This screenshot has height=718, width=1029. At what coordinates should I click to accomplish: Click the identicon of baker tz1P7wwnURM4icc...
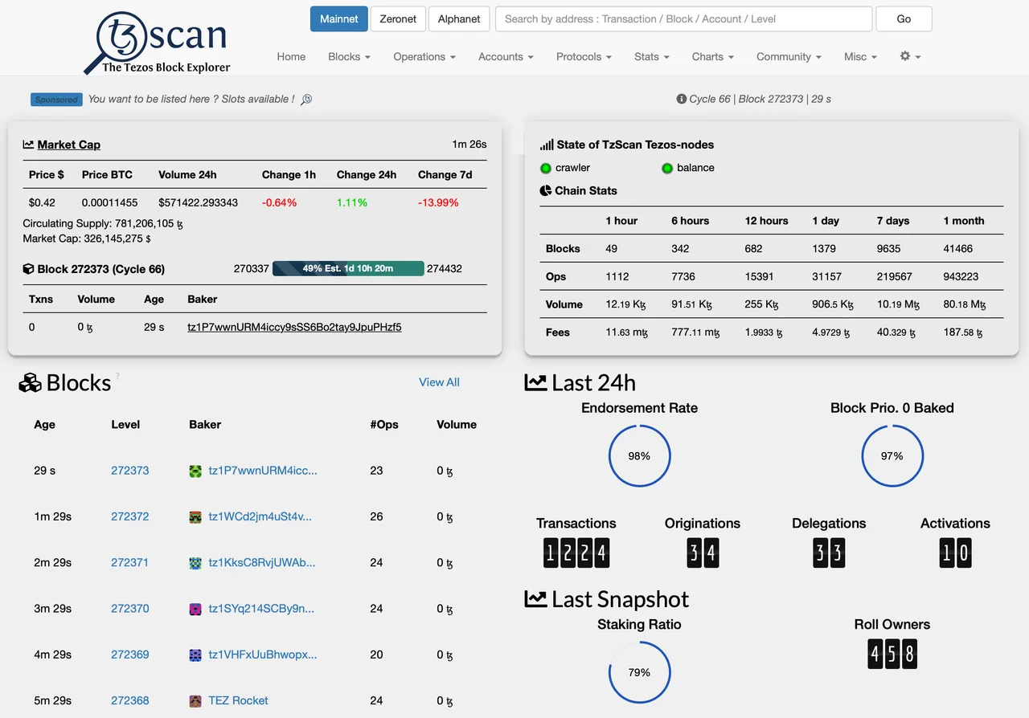coord(195,471)
